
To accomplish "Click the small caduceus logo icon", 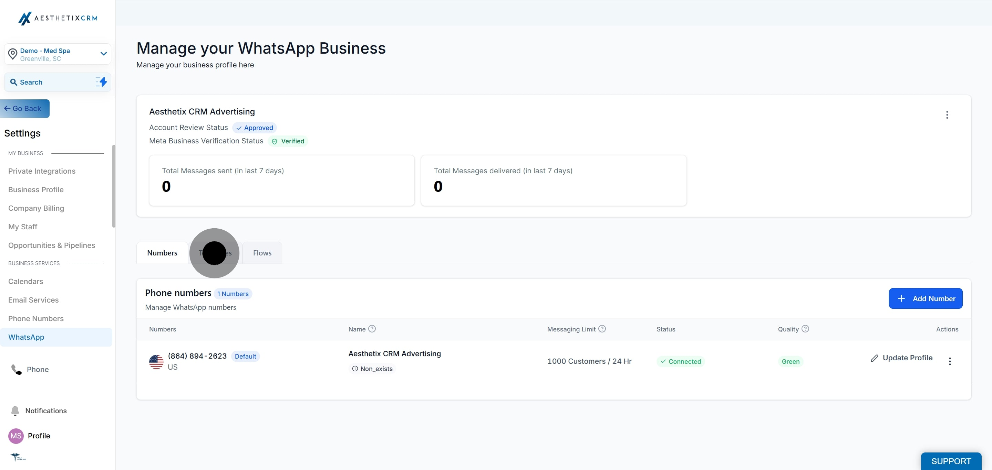I will (18, 457).
